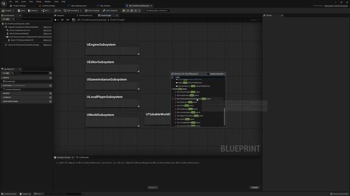This screenshot has height=196, width=350.
Task: Open the Diff toolbar dropdown
Action: tap(45, 10)
